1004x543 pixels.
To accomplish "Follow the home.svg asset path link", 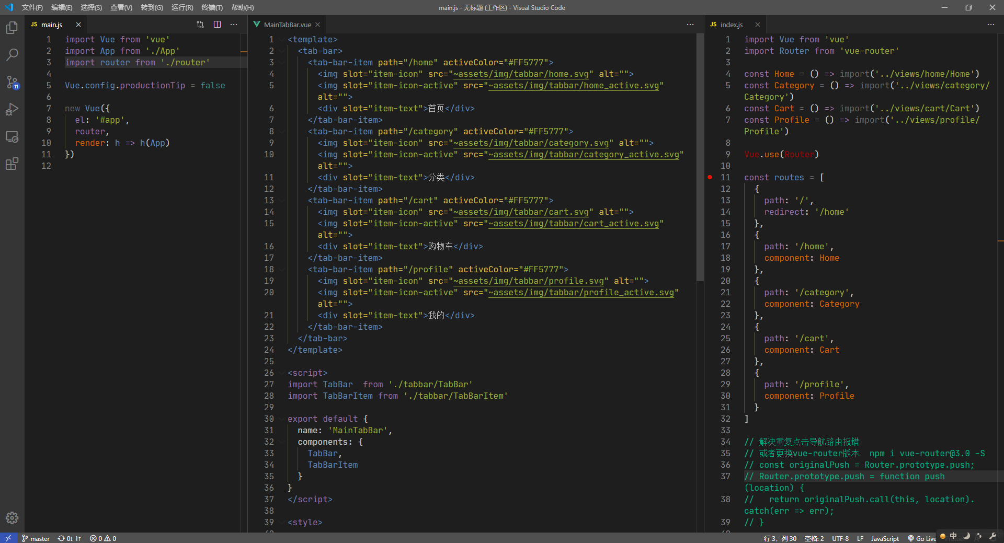I will [521, 74].
